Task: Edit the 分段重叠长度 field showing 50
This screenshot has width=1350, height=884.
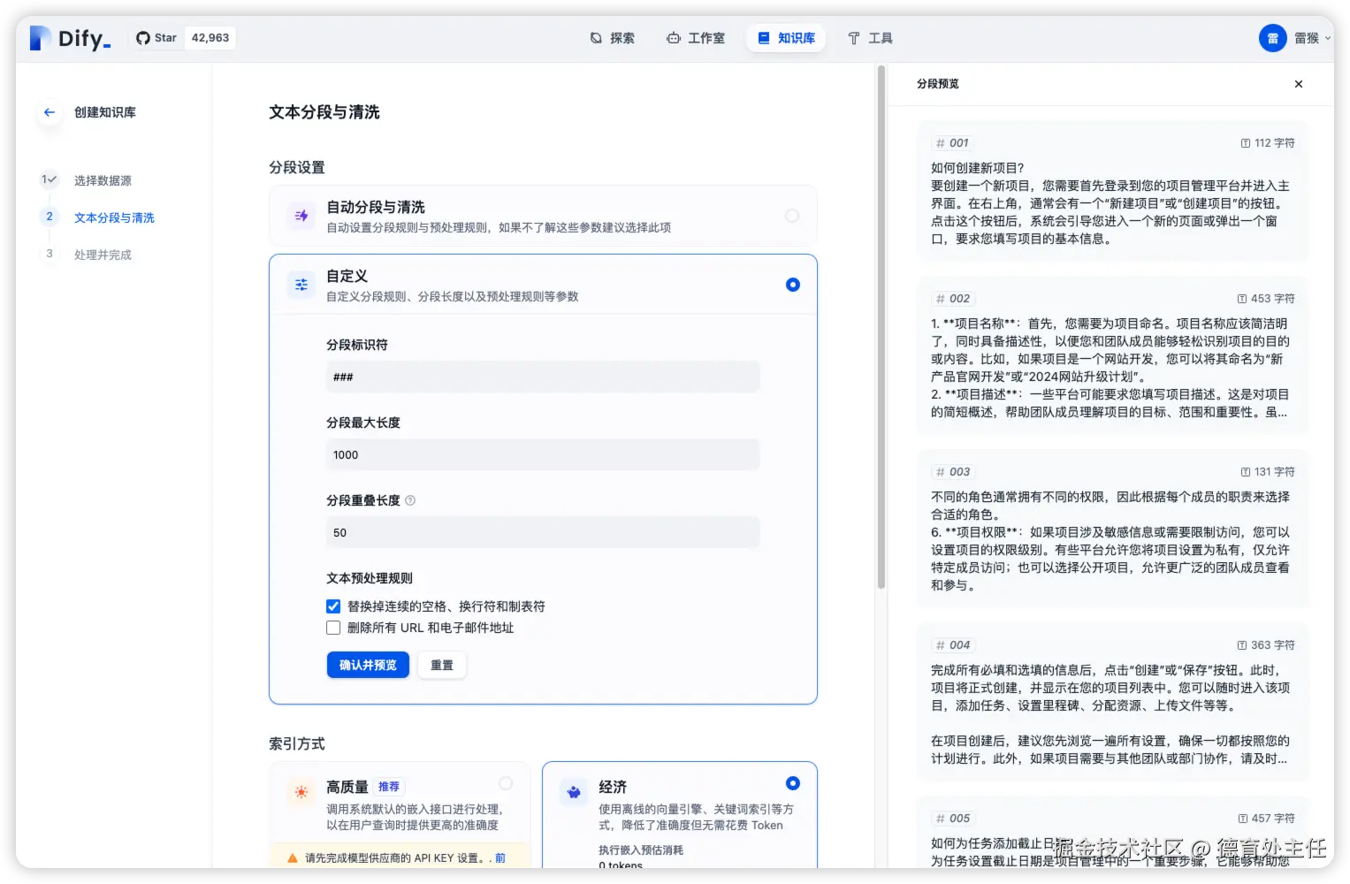Action: tap(543, 533)
